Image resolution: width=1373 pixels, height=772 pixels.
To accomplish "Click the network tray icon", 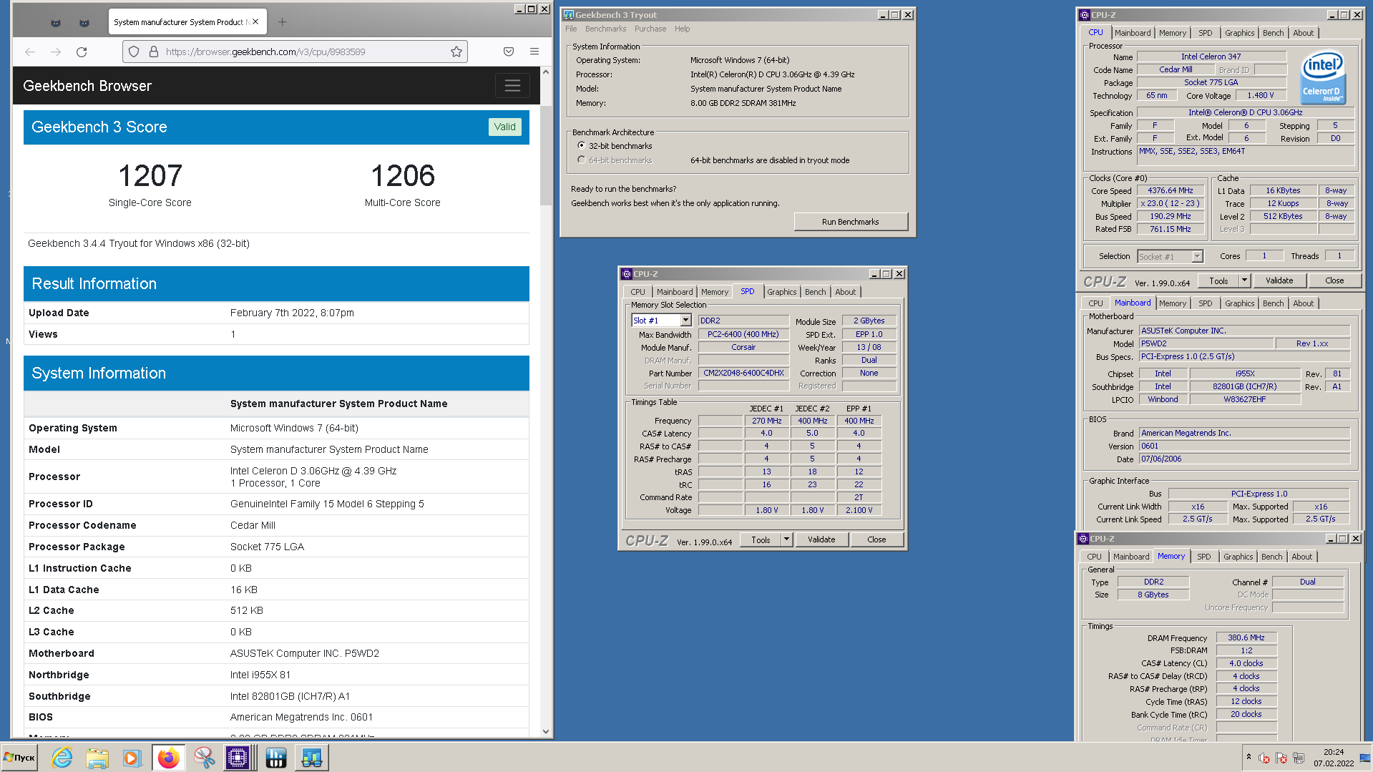I will pos(1299,758).
